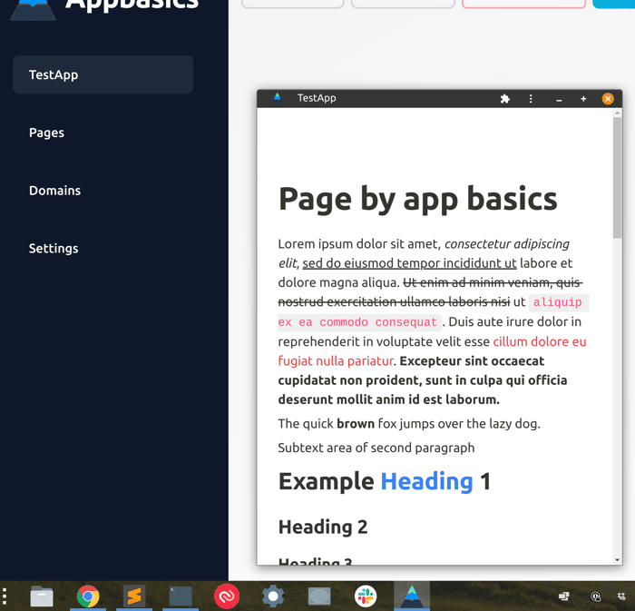The height and width of the screenshot is (611, 635).
Task: Click the red 'cillum dolore eu' link text
Action: coord(539,341)
